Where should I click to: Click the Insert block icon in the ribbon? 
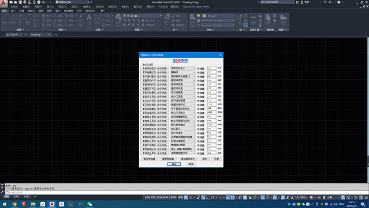coord(167,18)
